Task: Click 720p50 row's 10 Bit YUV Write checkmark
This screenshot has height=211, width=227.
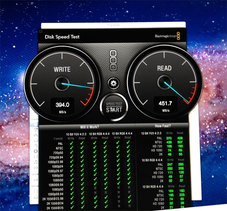Action: tap(72, 152)
